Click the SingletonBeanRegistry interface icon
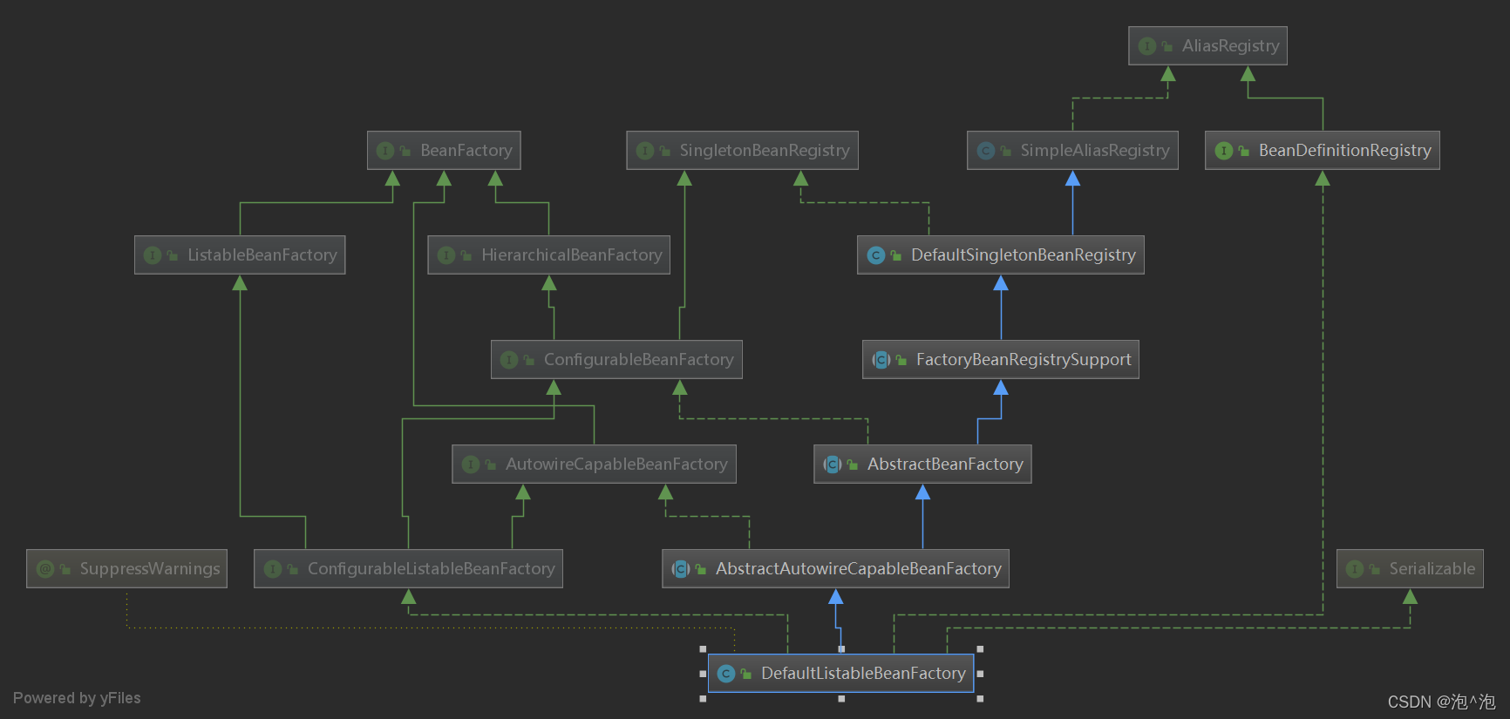The image size is (1510, 719). [x=645, y=151]
